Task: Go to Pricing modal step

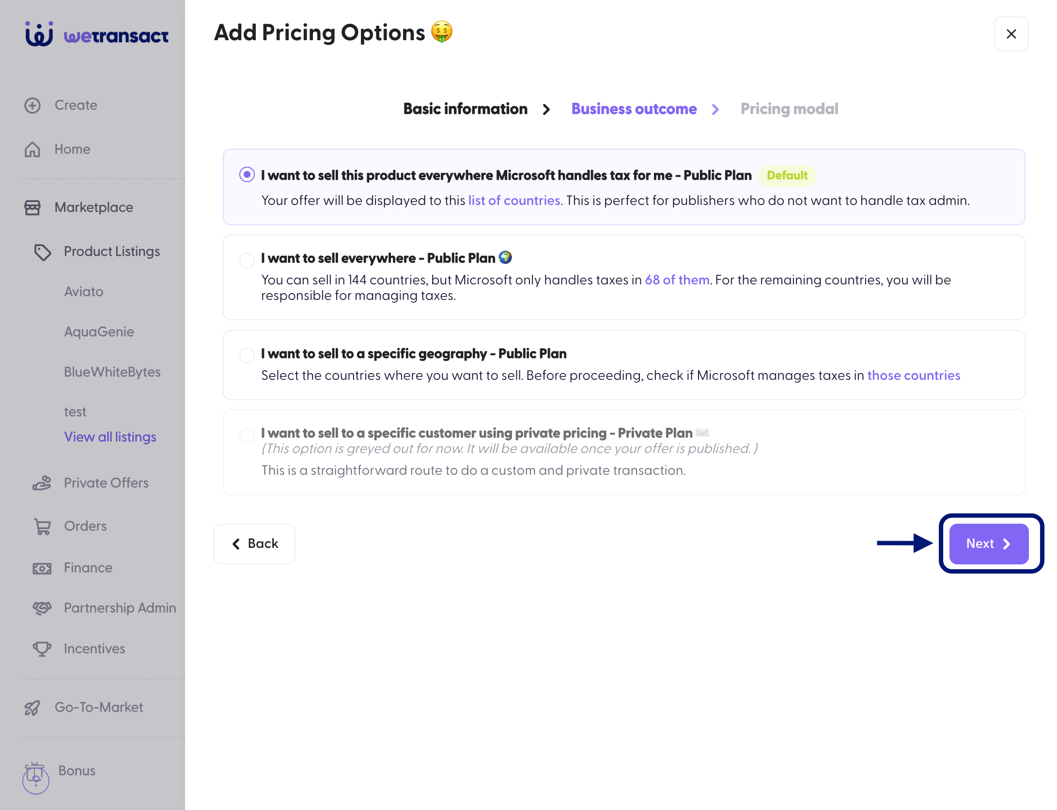Action: [x=789, y=109]
